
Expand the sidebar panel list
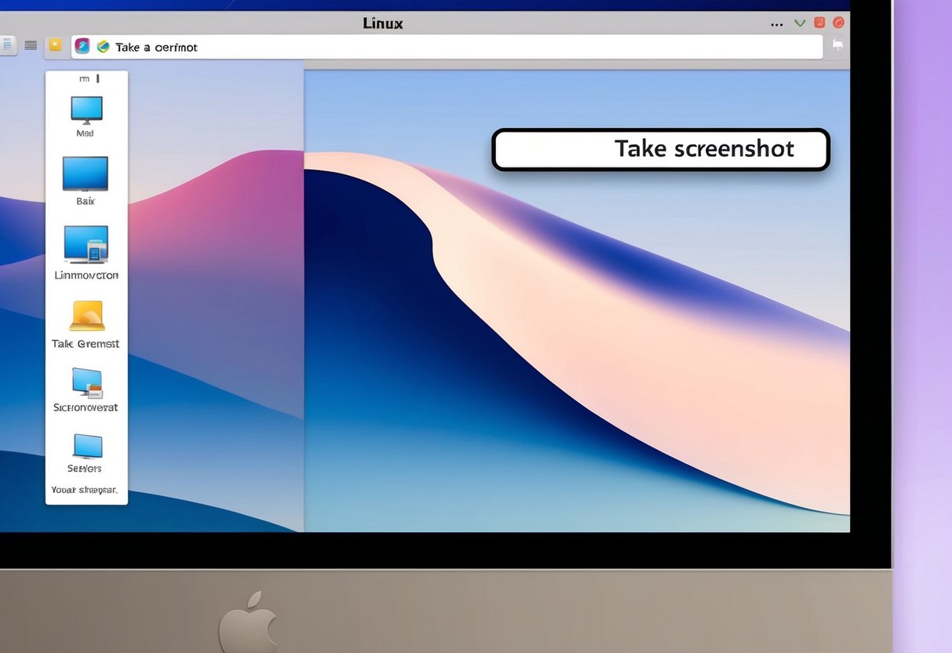(86, 78)
